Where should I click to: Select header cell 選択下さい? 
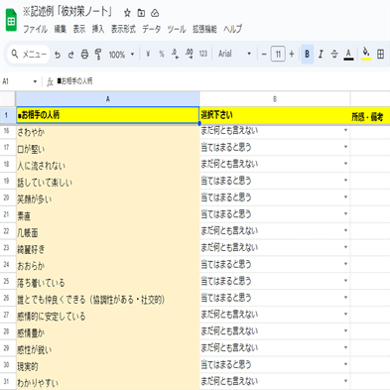pos(275,115)
